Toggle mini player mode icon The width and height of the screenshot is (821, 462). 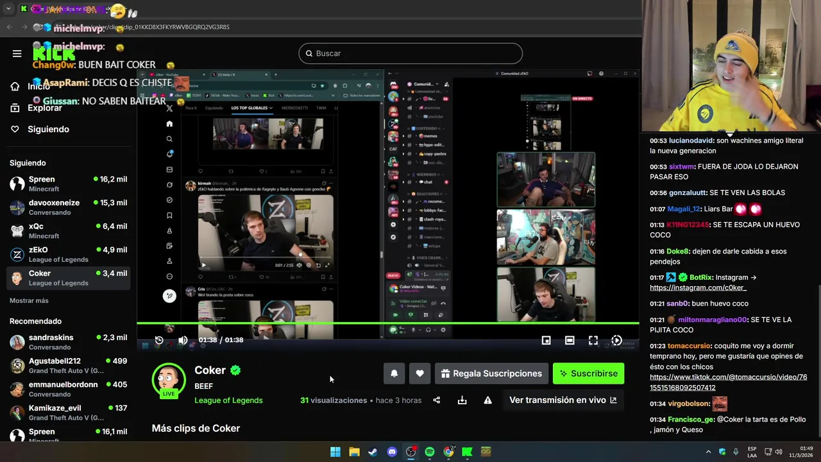point(546,340)
